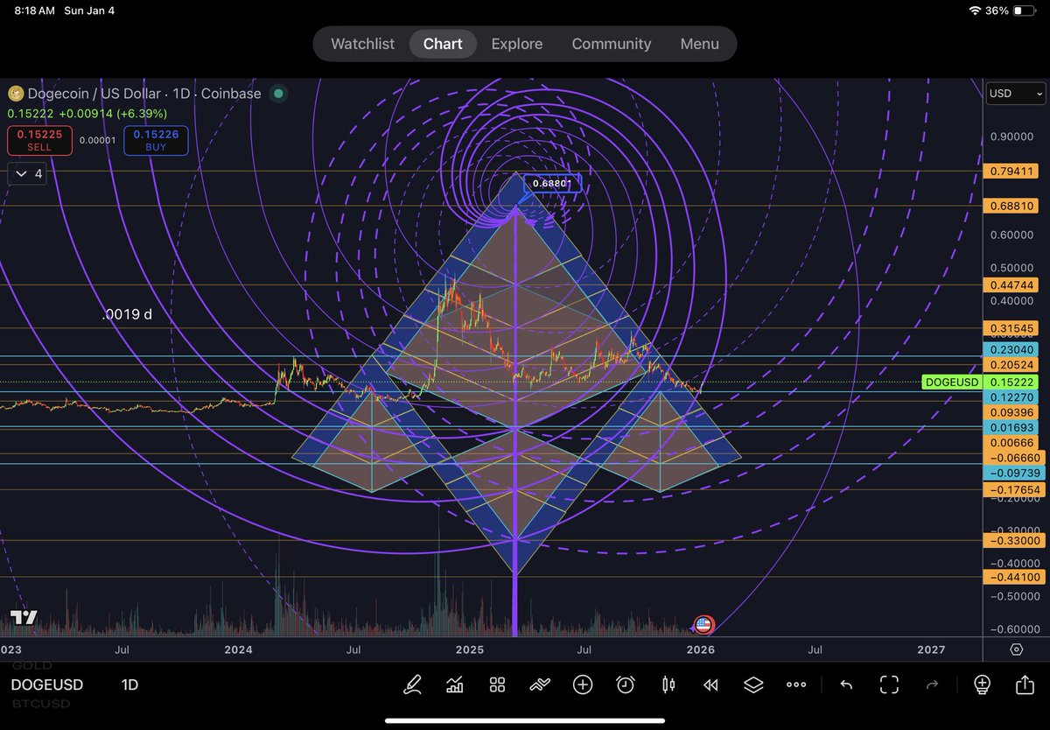
Task: Toggle the green market status dot
Action: pyautogui.click(x=277, y=93)
